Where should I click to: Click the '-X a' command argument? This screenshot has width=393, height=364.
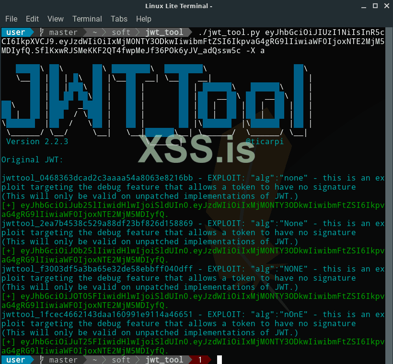255,51
